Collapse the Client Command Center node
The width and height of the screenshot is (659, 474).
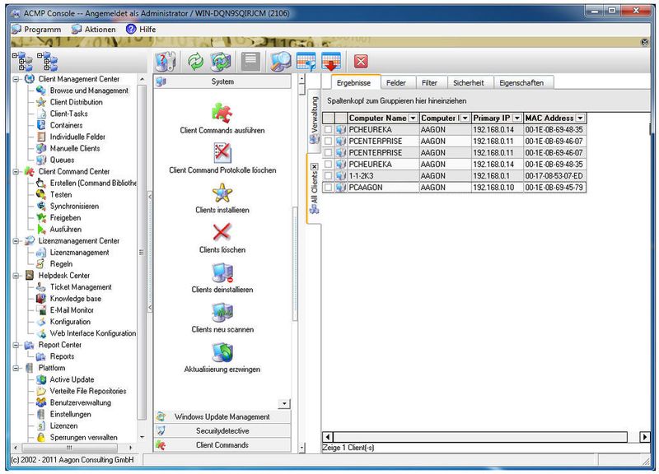pos(16,171)
